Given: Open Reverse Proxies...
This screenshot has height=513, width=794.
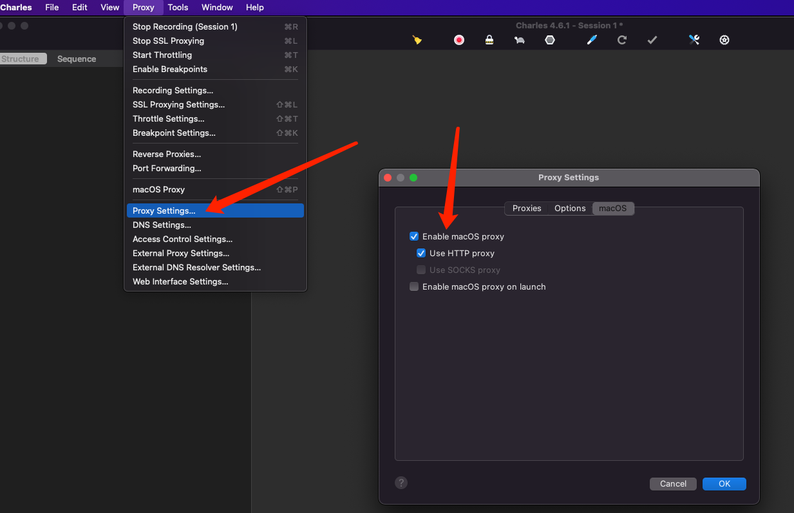Looking at the screenshot, I should 215,154.
